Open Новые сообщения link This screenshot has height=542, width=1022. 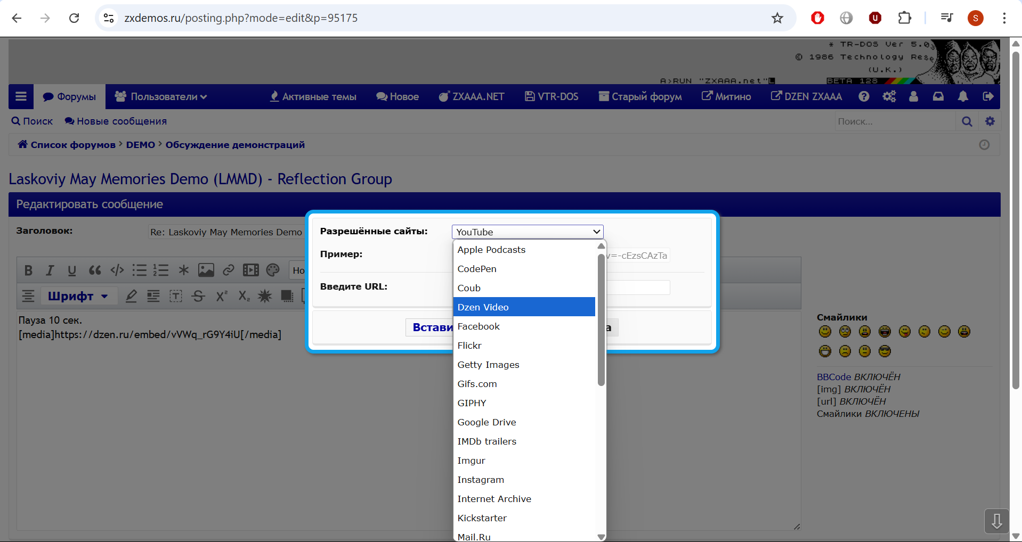pyautogui.click(x=116, y=121)
